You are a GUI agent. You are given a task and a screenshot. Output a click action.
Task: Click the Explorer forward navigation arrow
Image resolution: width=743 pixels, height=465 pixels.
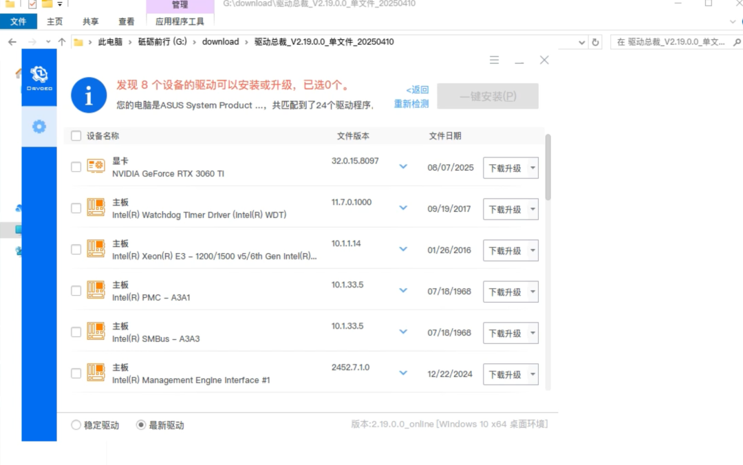pyautogui.click(x=32, y=42)
